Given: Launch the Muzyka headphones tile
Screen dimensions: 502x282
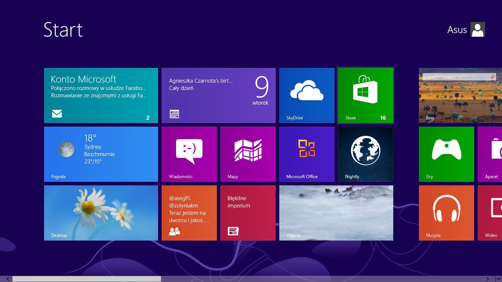Looking at the screenshot, I should pos(446,213).
